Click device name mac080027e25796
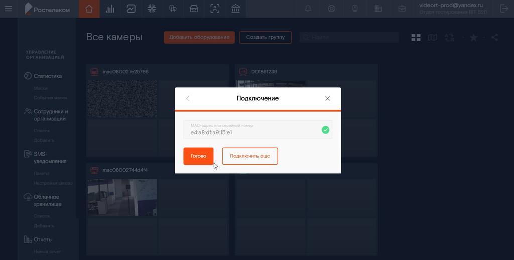The height and width of the screenshot is (260, 514). (125, 72)
